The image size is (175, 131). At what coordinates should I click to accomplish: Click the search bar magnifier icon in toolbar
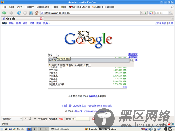point(171,13)
